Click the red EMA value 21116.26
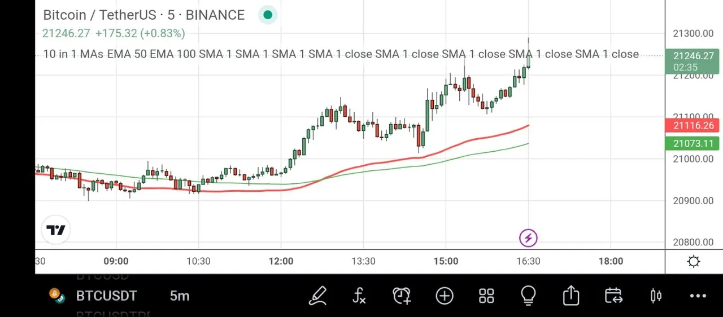The image size is (723, 317). (x=694, y=126)
